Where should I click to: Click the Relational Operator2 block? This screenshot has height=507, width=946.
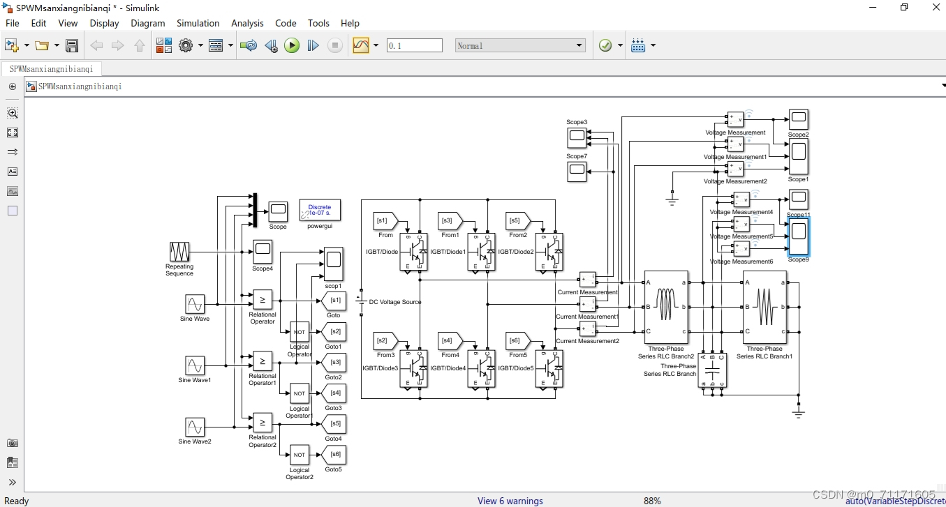pos(263,423)
